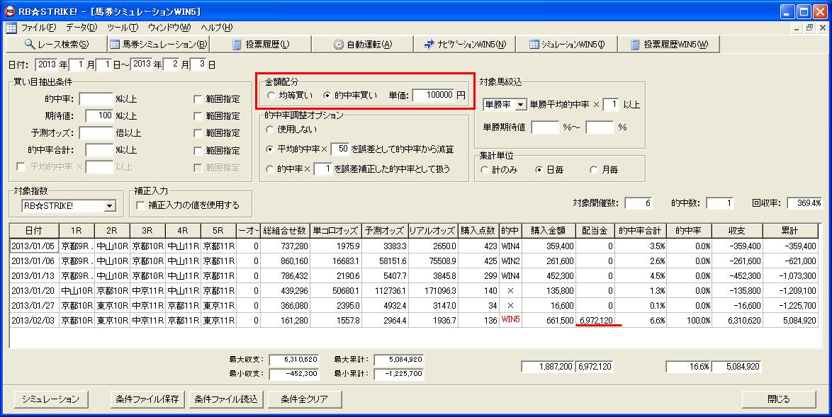Select 的中率× error correction option
Screen dimensions: 832x417
[271, 169]
